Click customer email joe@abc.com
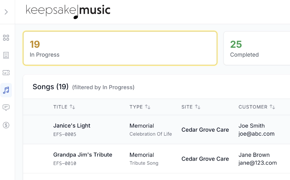This screenshot has width=290, height=180. (x=256, y=134)
